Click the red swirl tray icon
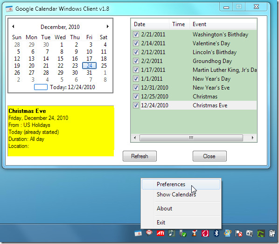Viewport: 279px width, 244px height. (205, 233)
